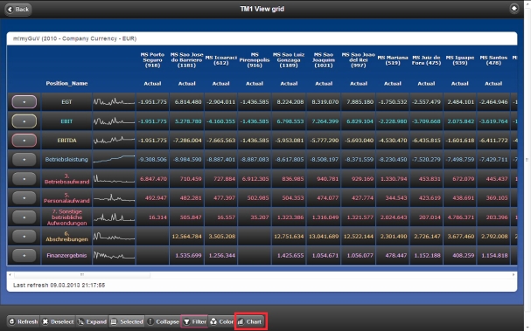Toggle selection of the EBITDA row
Screen dimensions: 531x331
coord(24,141)
